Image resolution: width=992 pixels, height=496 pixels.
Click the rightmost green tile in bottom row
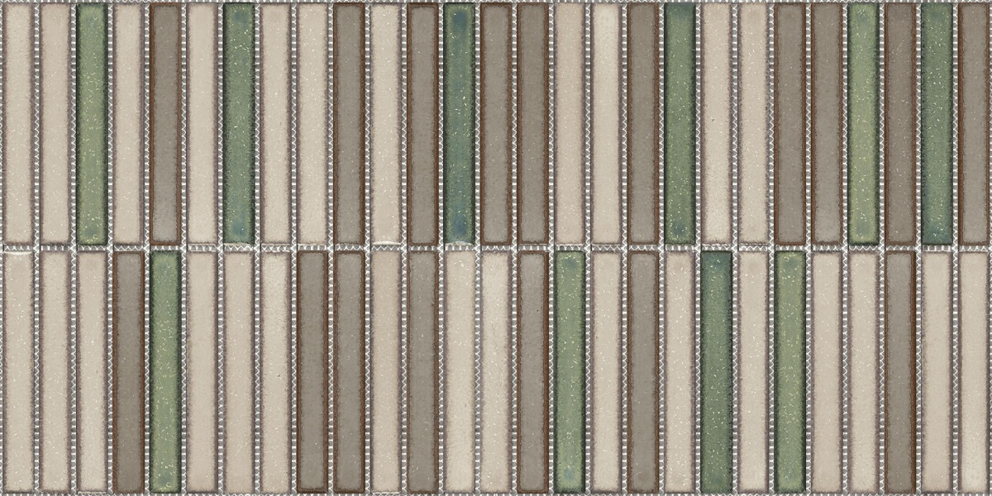(789, 372)
